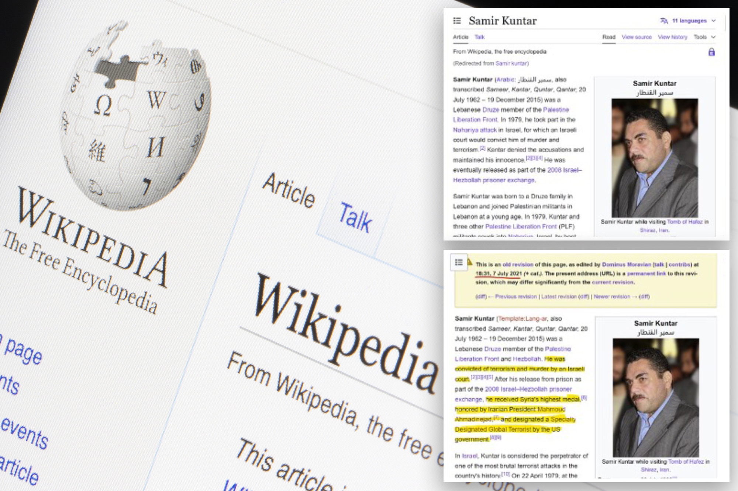Follow the Dominus Moravian user link

tap(626, 264)
